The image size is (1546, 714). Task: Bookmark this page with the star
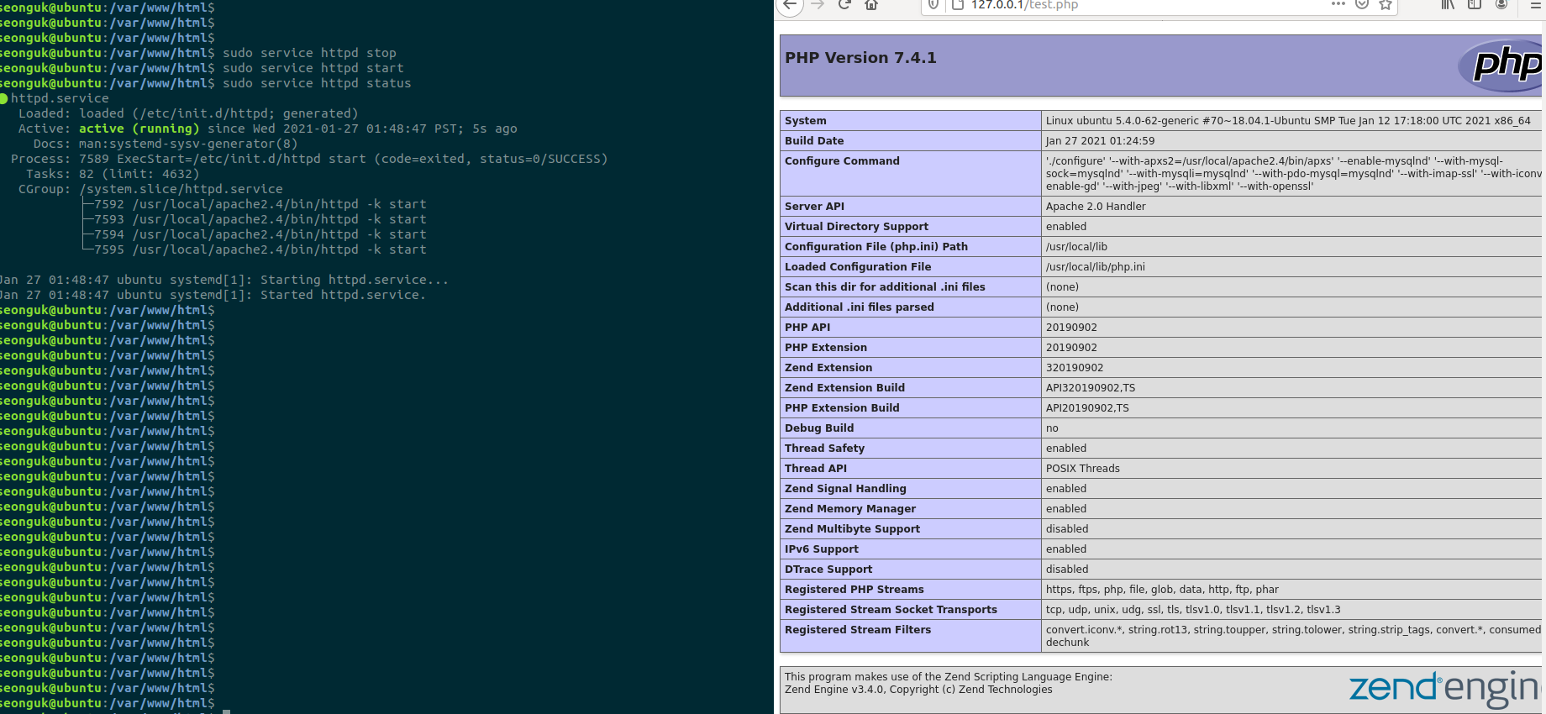coord(1386,5)
